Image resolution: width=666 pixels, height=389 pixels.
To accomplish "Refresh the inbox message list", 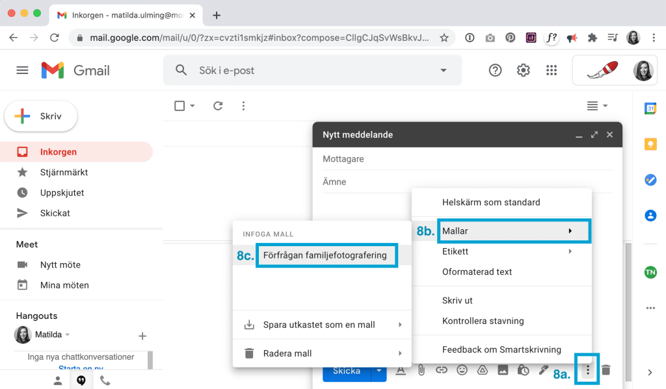I will [218, 106].
